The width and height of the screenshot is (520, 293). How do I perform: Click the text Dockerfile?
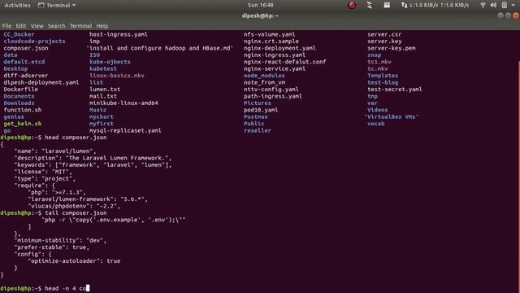coord(20,90)
